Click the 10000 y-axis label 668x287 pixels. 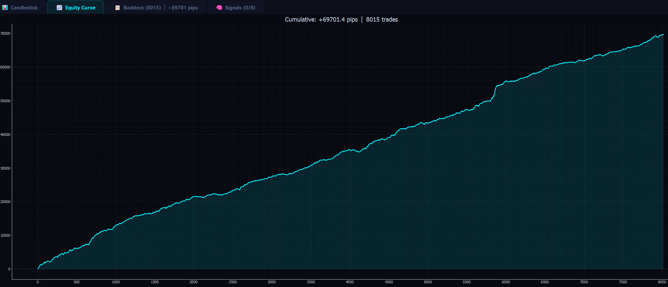click(5, 235)
